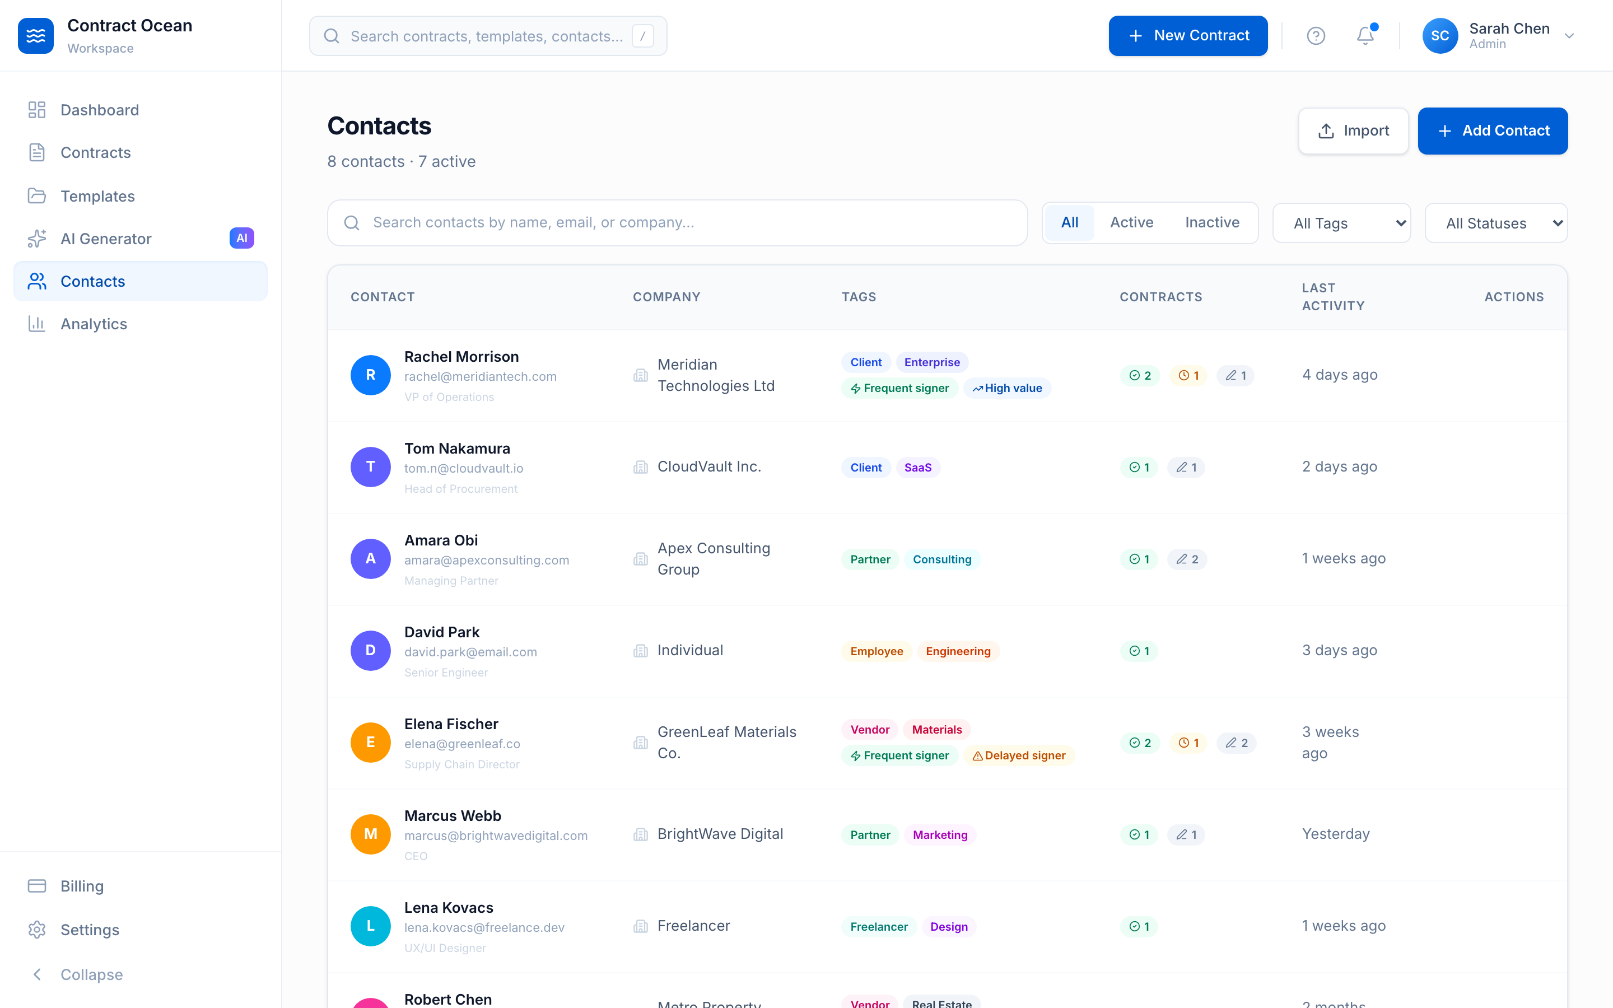Click inside the contact search field
1613x1008 pixels.
click(676, 223)
